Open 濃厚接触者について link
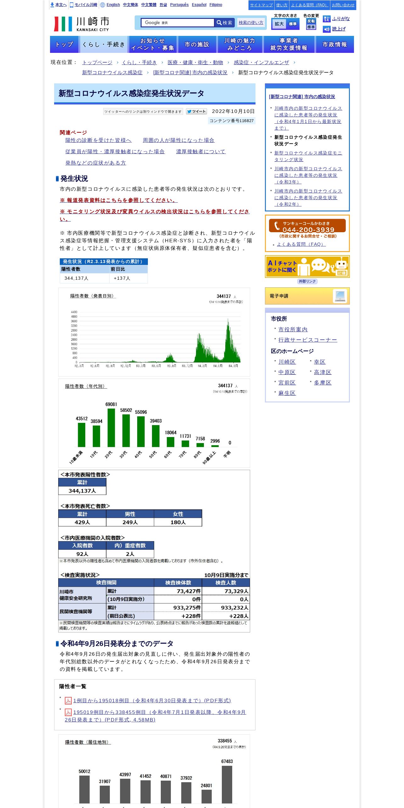The height and width of the screenshot is (808, 404). point(201,152)
